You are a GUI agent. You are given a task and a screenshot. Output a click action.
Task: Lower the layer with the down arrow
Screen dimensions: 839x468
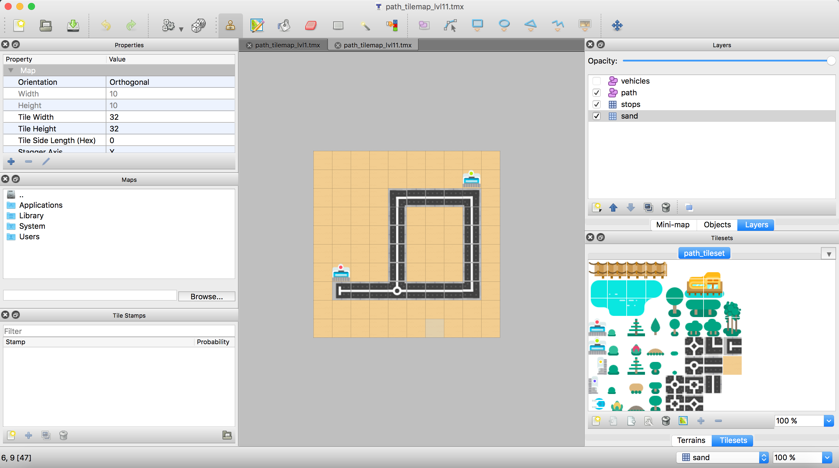click(630, 207)
